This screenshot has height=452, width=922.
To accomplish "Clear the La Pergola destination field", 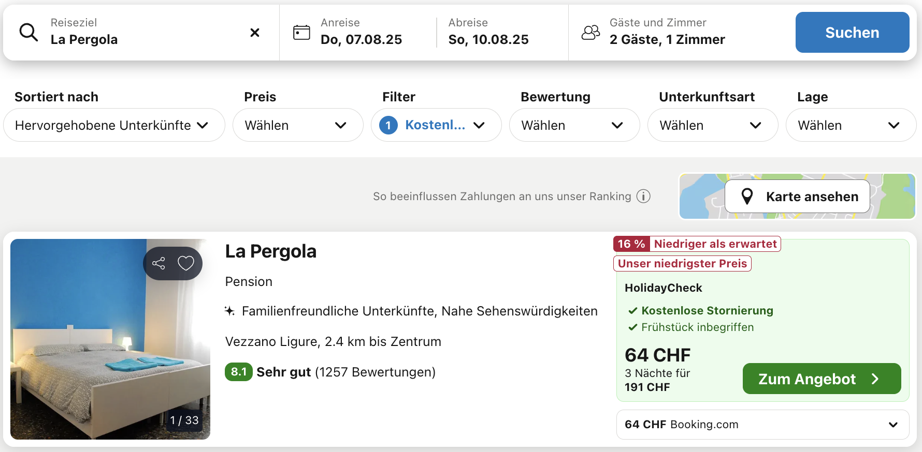I will pyautogui.click(x=255, y=33).
